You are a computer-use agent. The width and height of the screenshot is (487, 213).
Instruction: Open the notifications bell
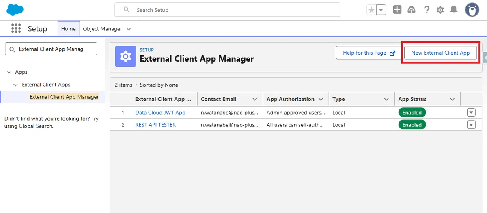pos(454,10)
